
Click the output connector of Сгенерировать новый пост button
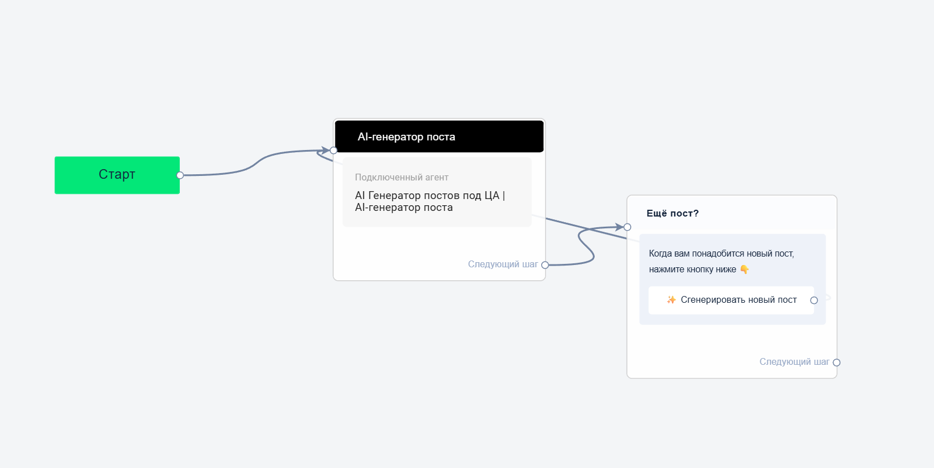814,301
